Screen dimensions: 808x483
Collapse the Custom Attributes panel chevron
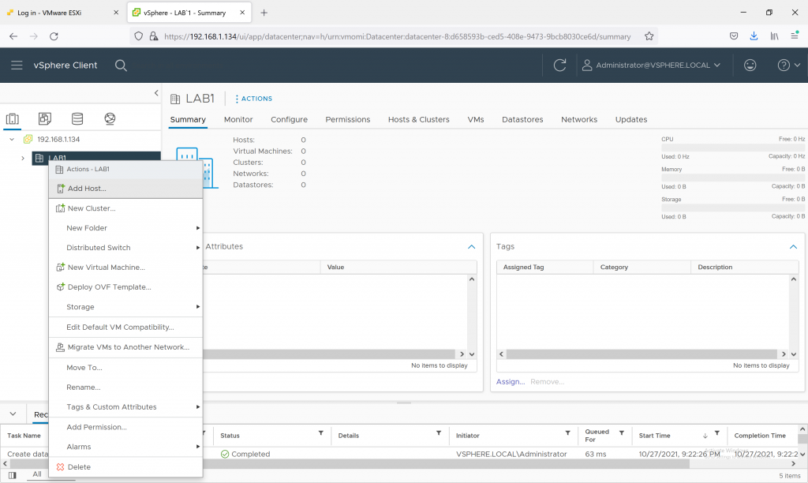(471, 247)
